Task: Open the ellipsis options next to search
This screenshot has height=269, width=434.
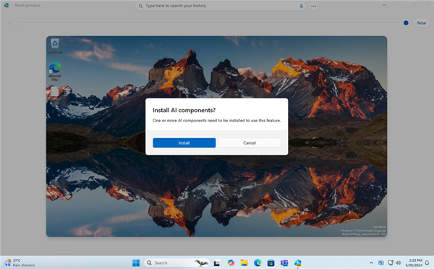Action: (x=313, y=6)
